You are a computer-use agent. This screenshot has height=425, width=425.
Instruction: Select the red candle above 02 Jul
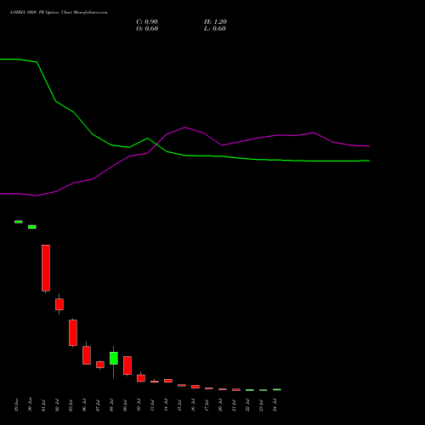click(x=59, y=304)
